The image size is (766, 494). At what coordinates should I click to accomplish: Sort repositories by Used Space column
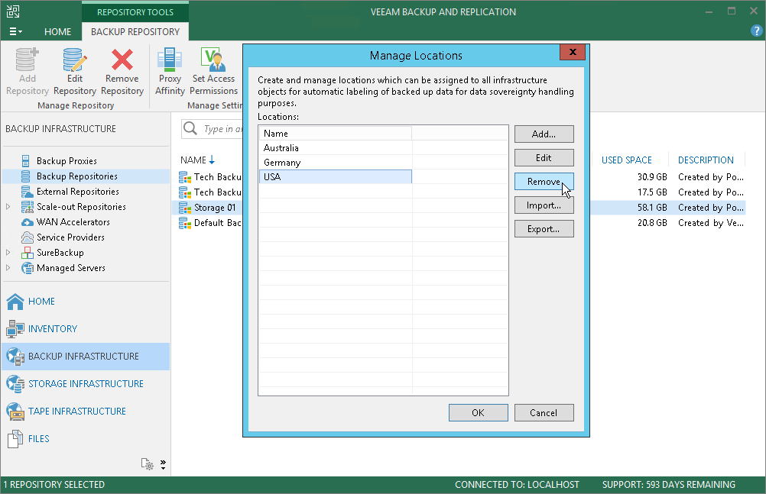[x=627, y=160]
